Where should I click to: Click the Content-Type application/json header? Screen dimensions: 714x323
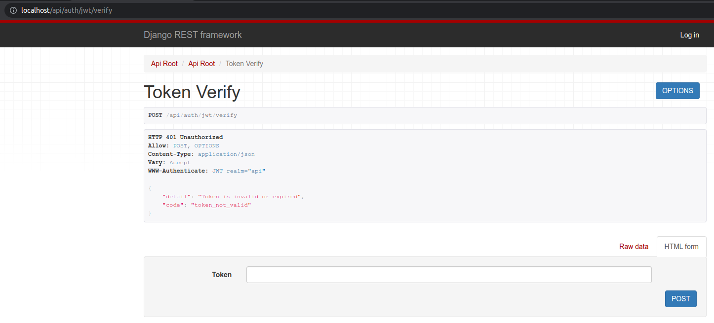tap(201, 154)
